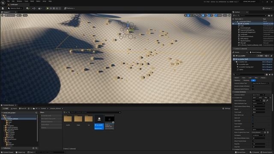Open the Platforms dropdown
The width and height of the screenshot is (274, 154).
69,9
